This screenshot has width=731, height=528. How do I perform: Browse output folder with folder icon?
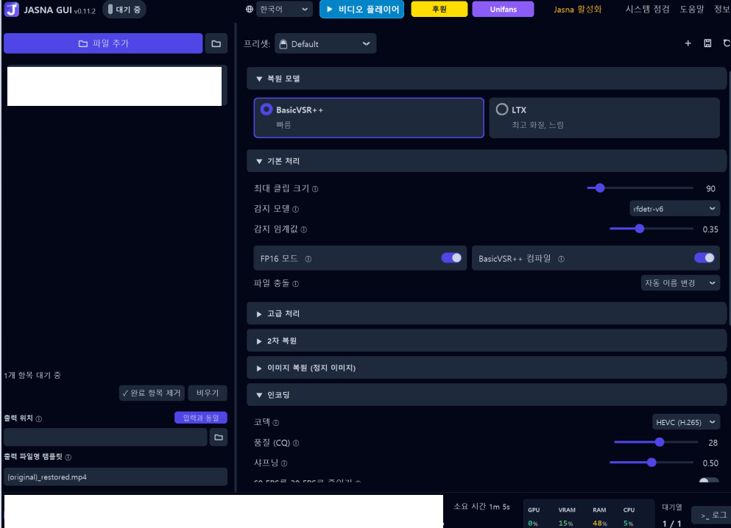[219, 438]
